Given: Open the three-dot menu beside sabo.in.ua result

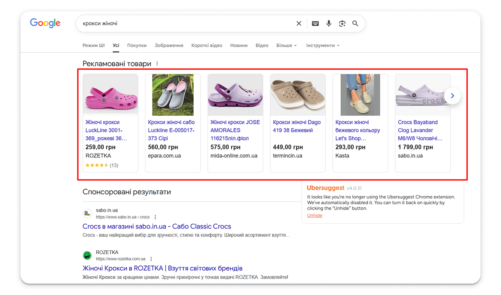Looking at the screenshot, I should [155, 217].
